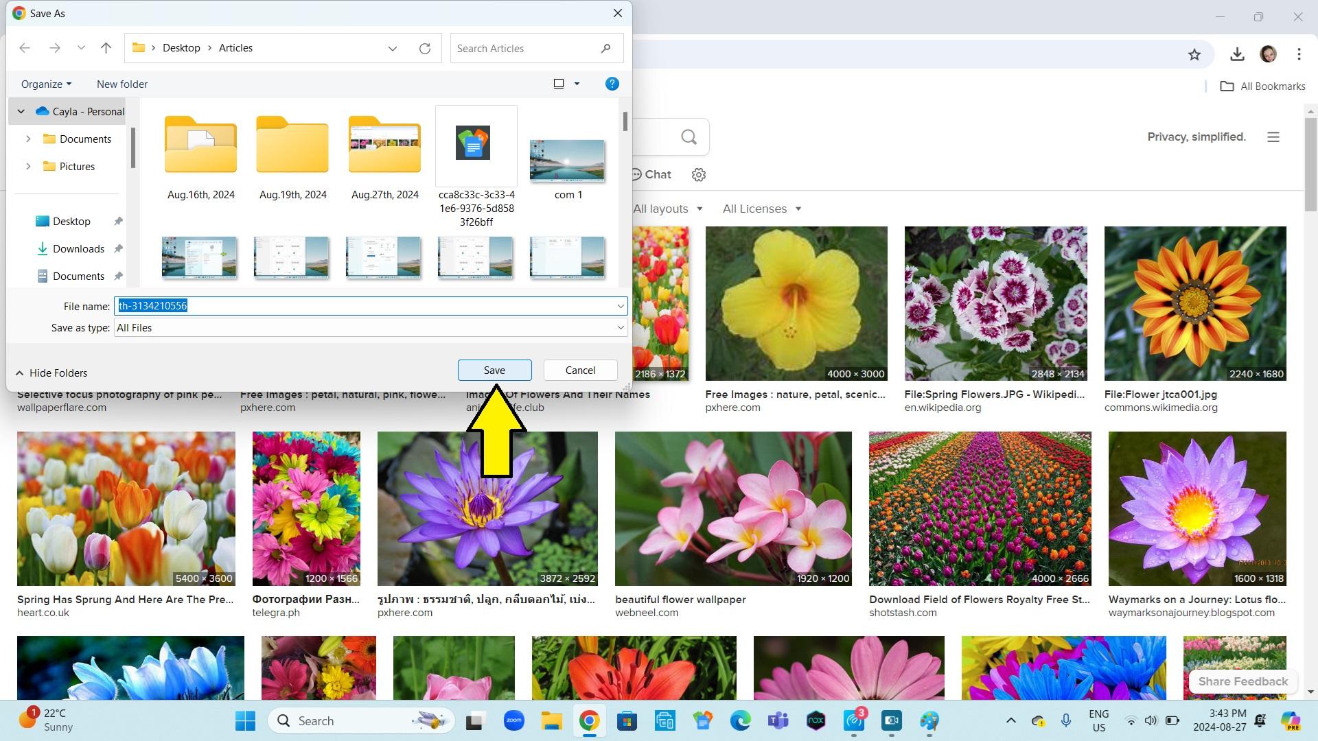Switch to the Chat tab

651,174
